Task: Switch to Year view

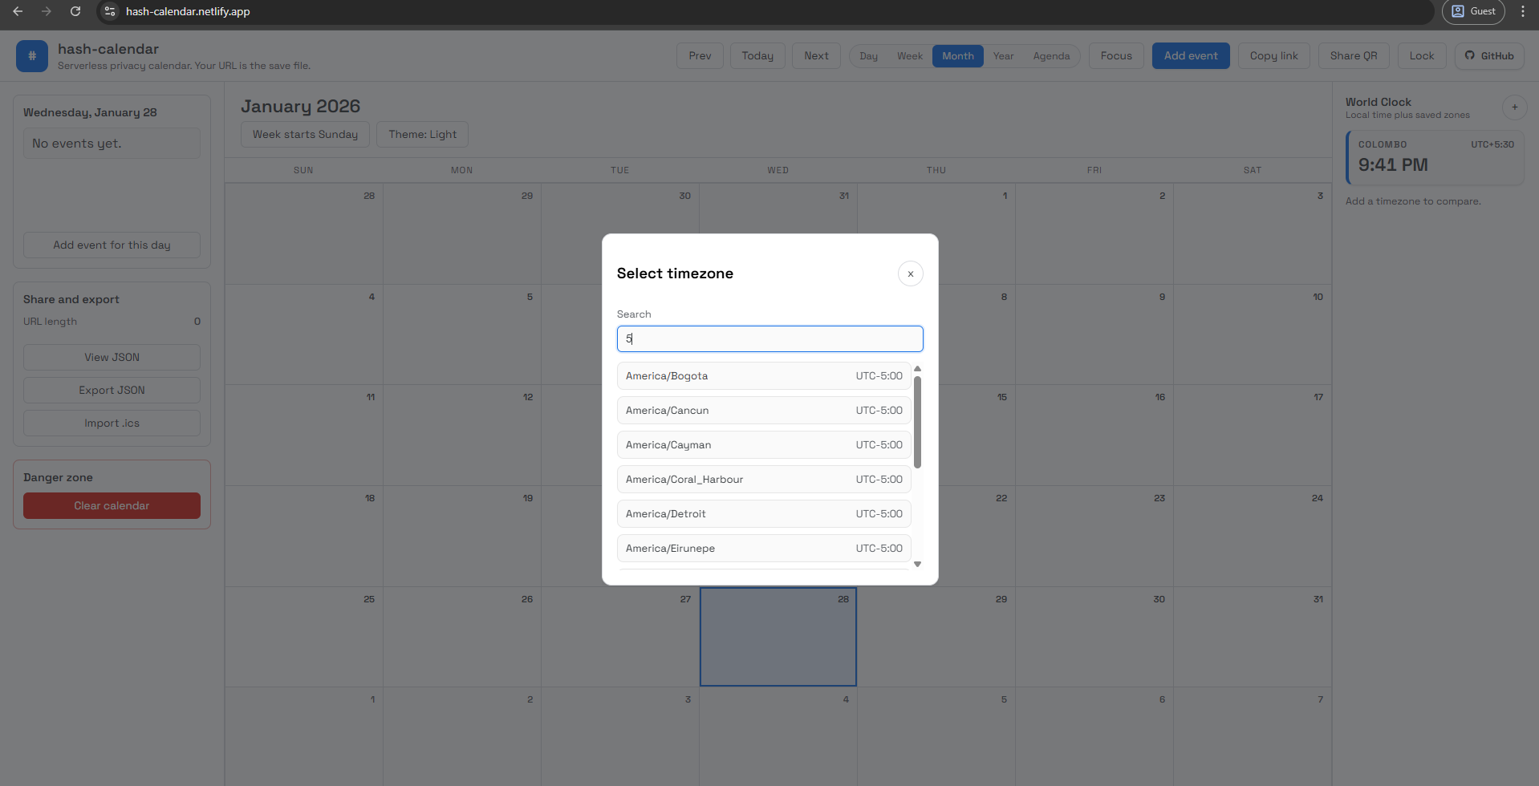Action: tap(1003, 56)
